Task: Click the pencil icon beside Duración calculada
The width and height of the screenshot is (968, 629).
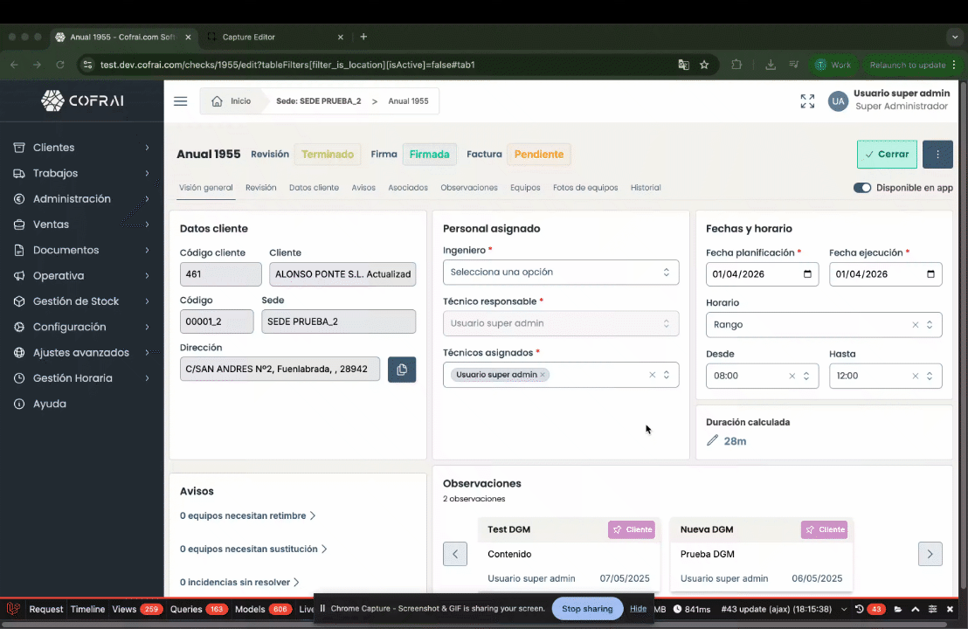Action: 712,440
